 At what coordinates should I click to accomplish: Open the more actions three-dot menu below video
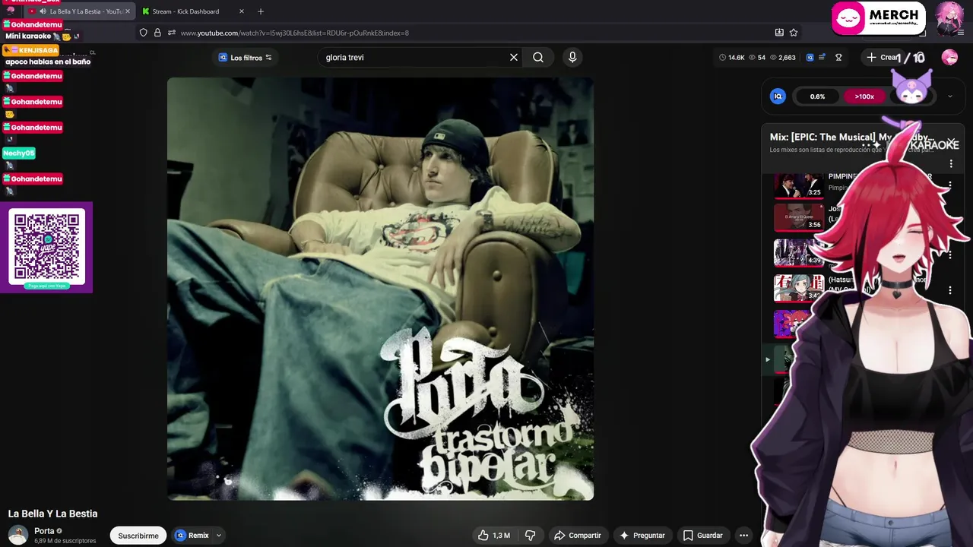[744, 536]
